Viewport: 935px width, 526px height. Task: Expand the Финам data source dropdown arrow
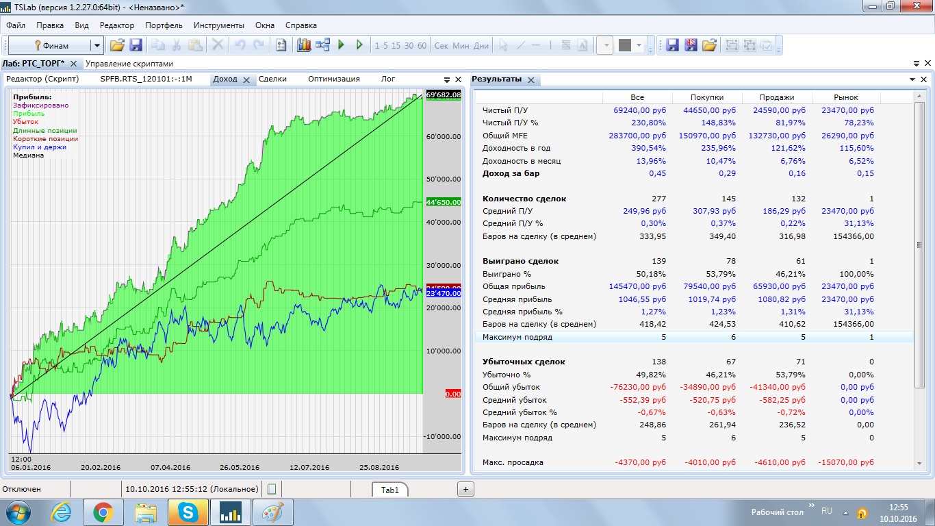(97, 46)
